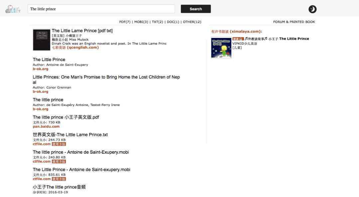The height and width of the screenshot is (197, 359).
Task: Open the ximalaya.com audiobook heading link
Action: coord(237,32)
